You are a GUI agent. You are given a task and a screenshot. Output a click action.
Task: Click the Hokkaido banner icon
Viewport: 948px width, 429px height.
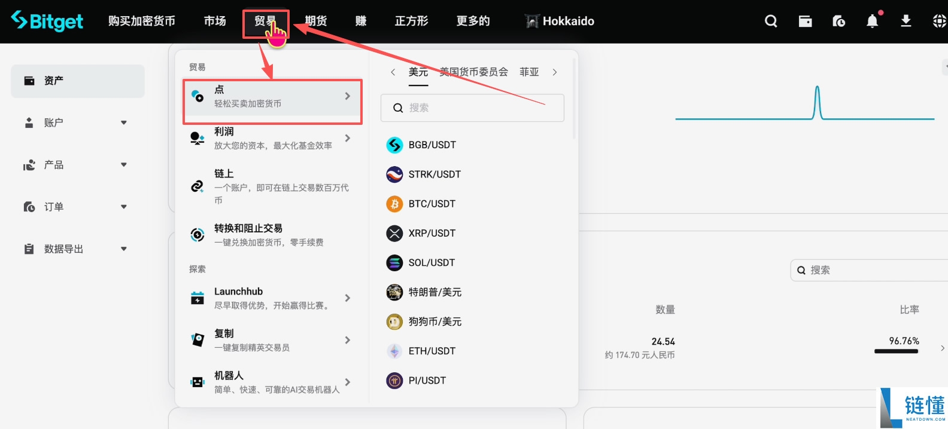click(531, 21)
